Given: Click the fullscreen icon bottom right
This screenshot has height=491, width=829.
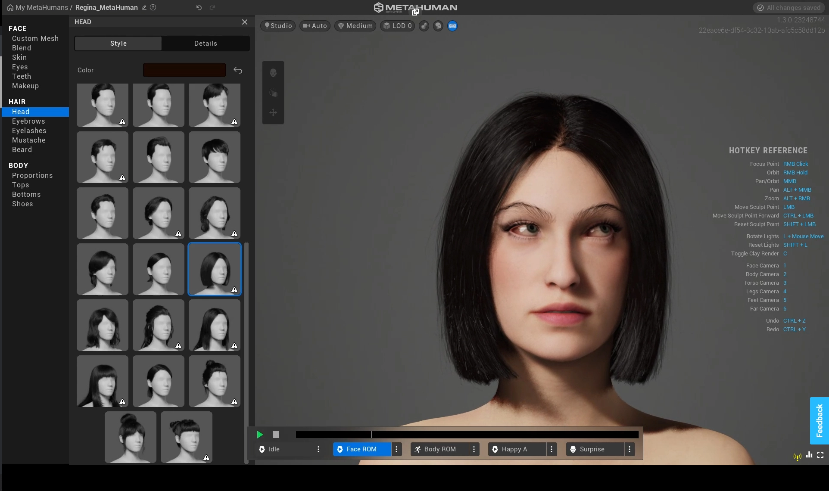Looking at the screenshot, I should point(820,455).
